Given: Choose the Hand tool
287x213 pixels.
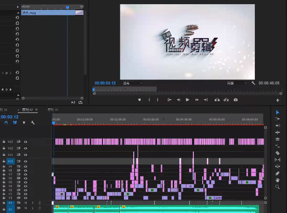Looking at the screenshot, I should pyautogui.click(x=278, y=180).
